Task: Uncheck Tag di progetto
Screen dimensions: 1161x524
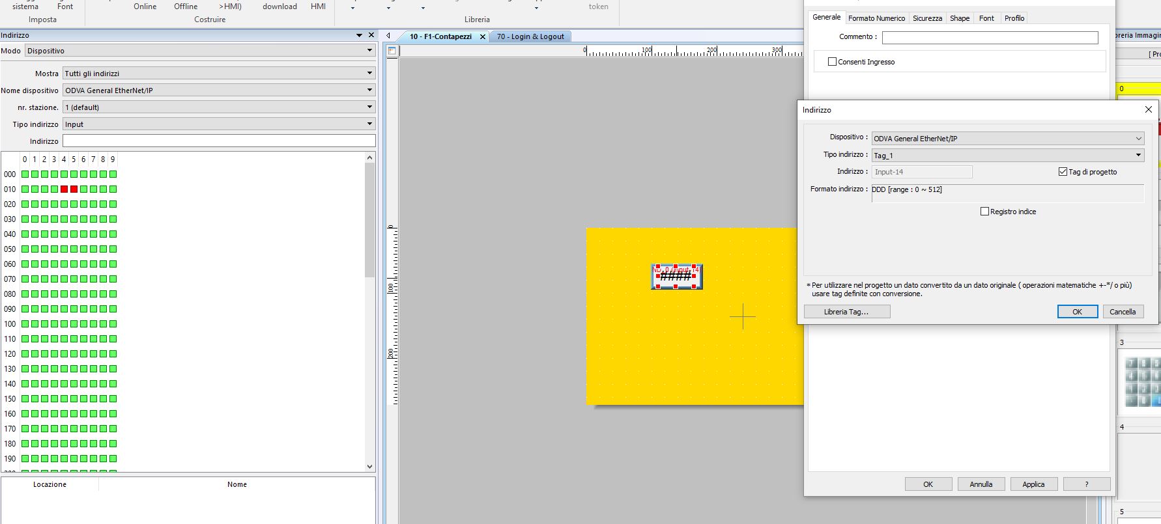Action: coord(1063,172)
